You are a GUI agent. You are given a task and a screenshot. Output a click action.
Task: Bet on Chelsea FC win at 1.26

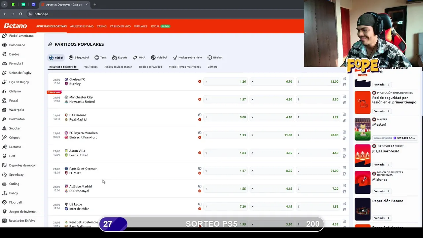point(225,82)
